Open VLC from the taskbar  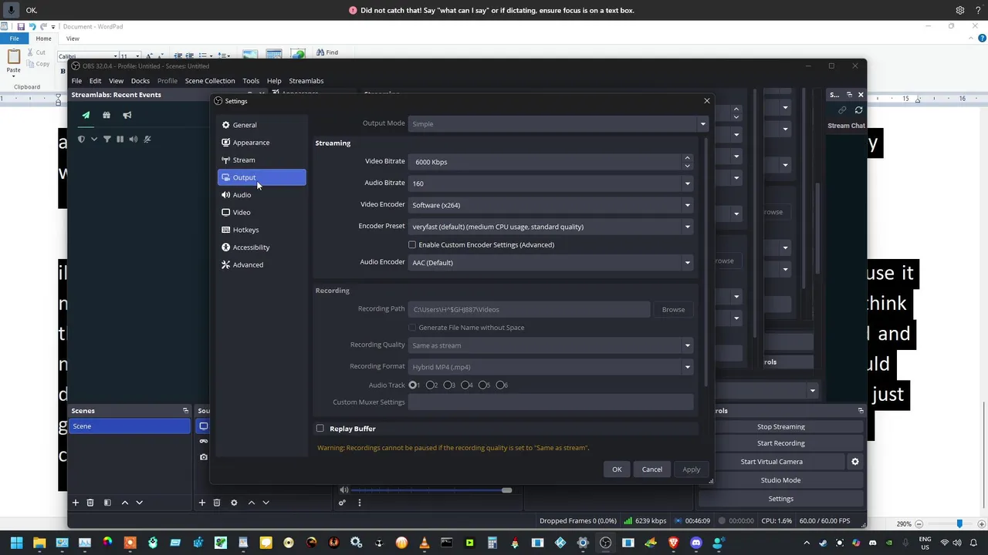pos(424,543)
